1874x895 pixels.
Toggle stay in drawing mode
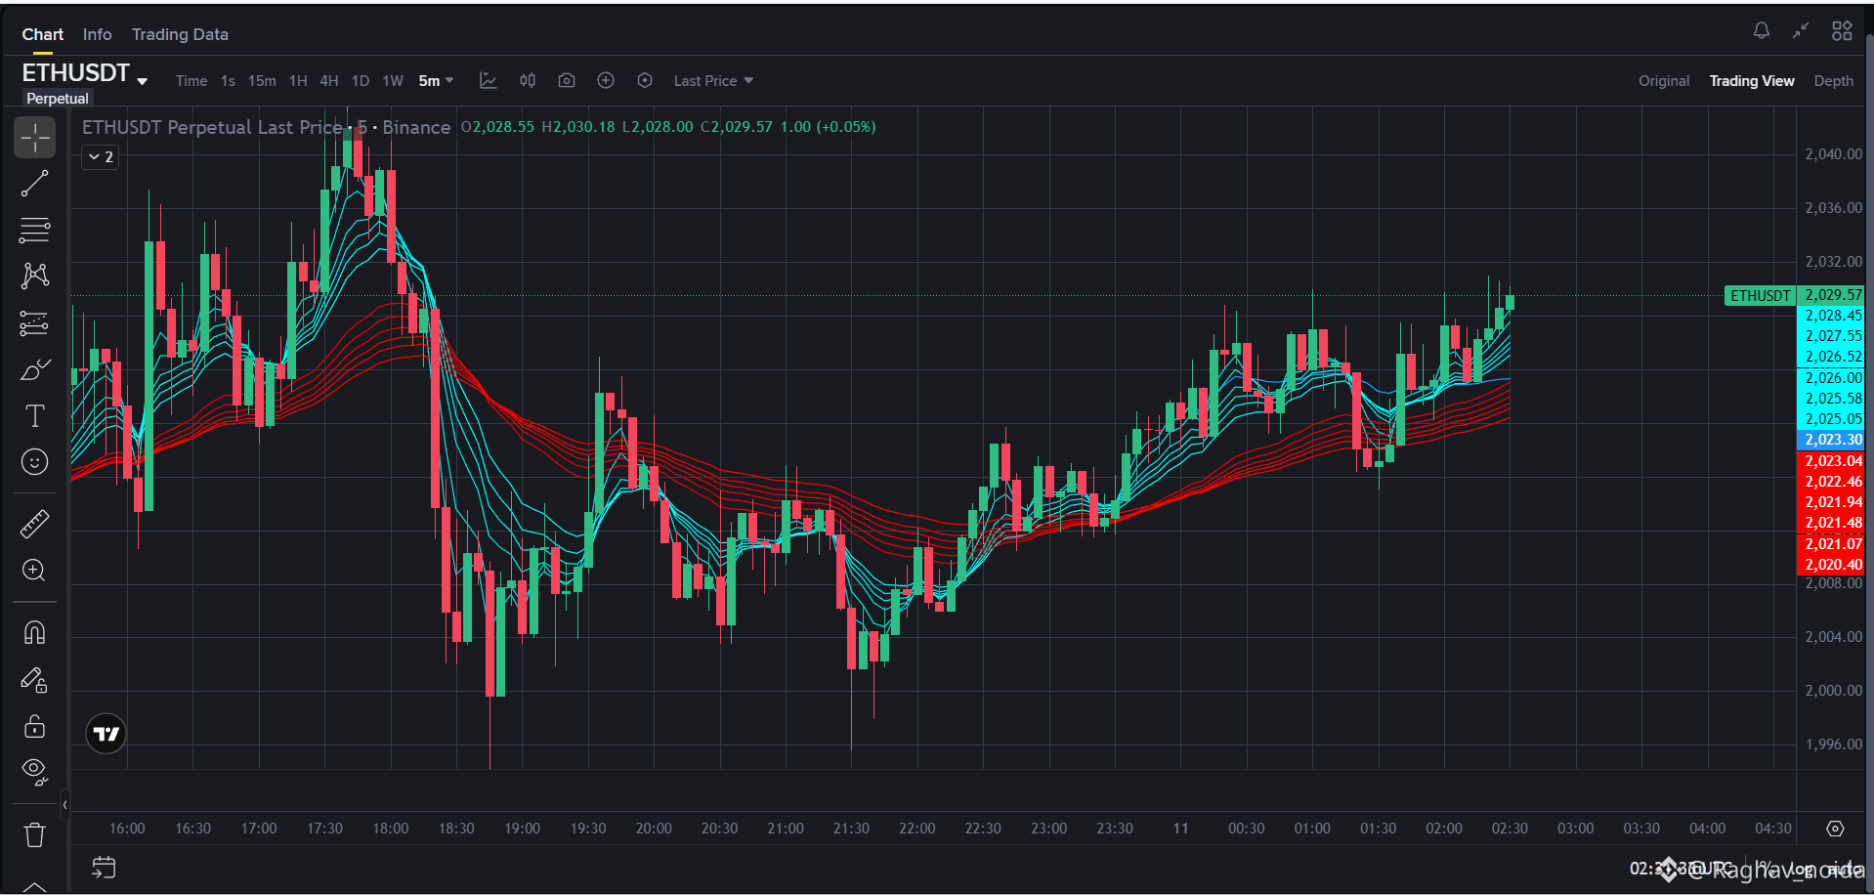pos(34,680)
